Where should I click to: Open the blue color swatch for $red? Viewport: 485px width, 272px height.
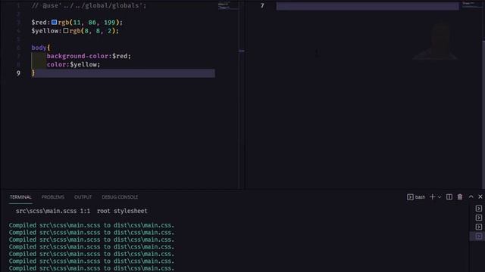tap(54, 22)
